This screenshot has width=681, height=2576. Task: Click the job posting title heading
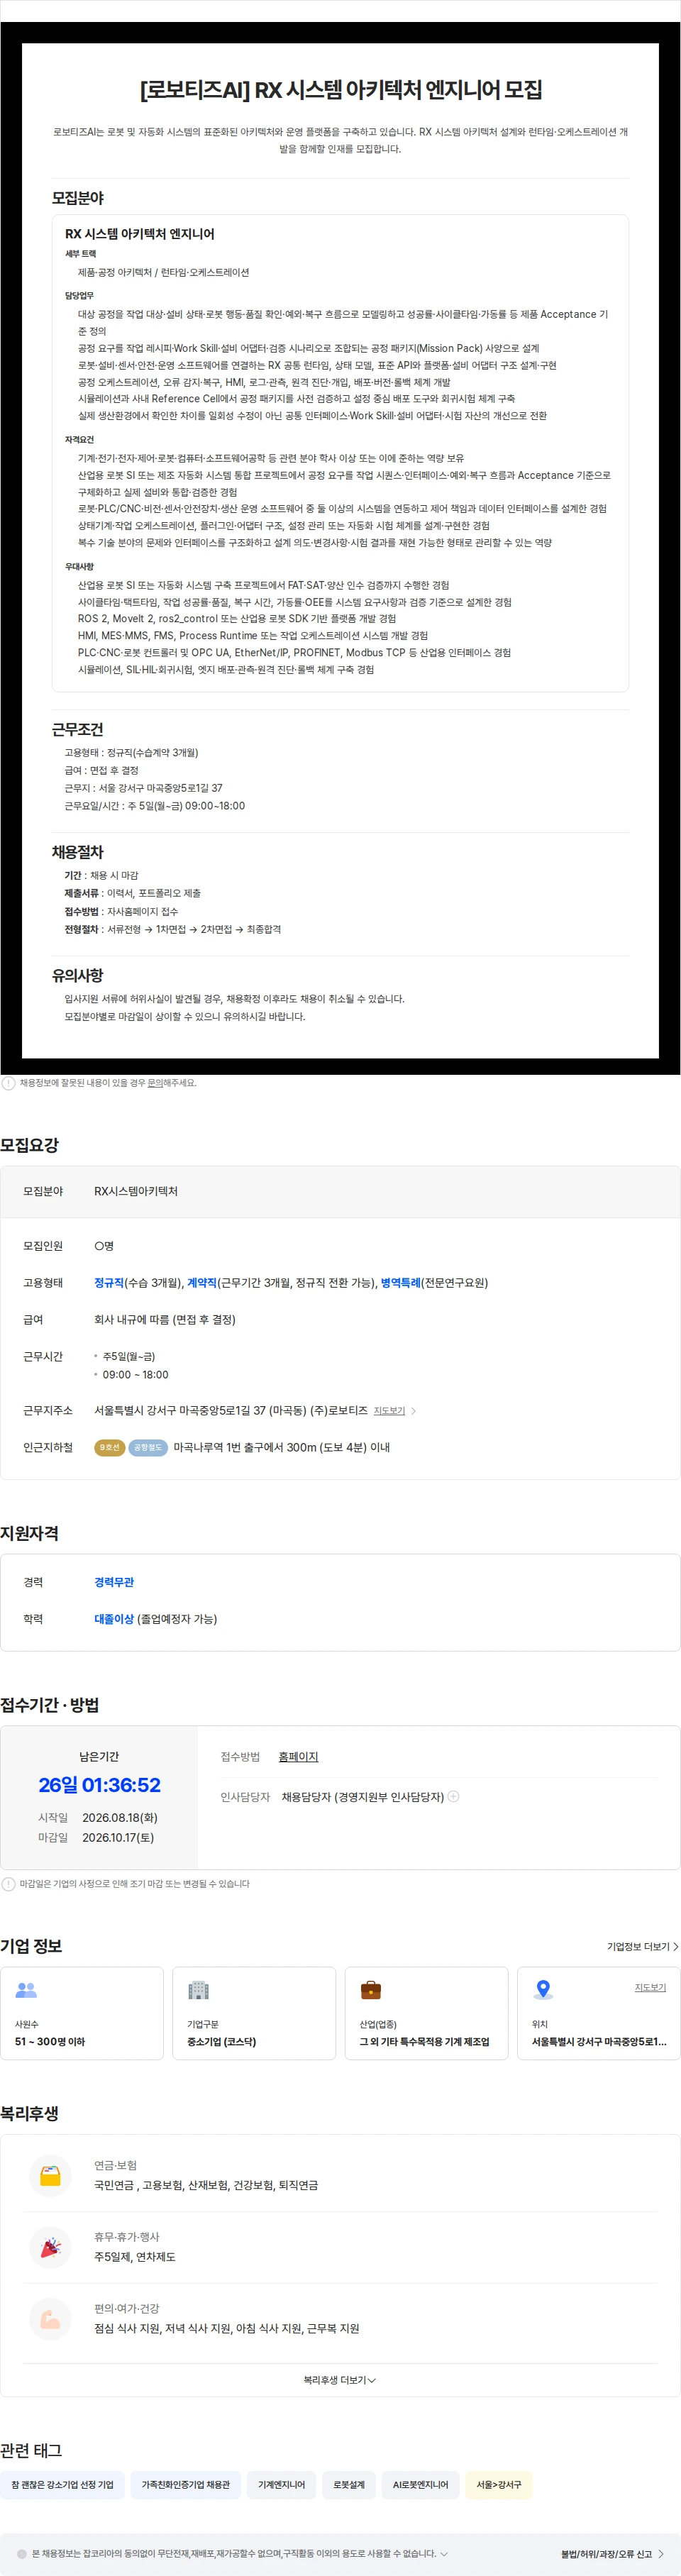[x=341, y=90]
